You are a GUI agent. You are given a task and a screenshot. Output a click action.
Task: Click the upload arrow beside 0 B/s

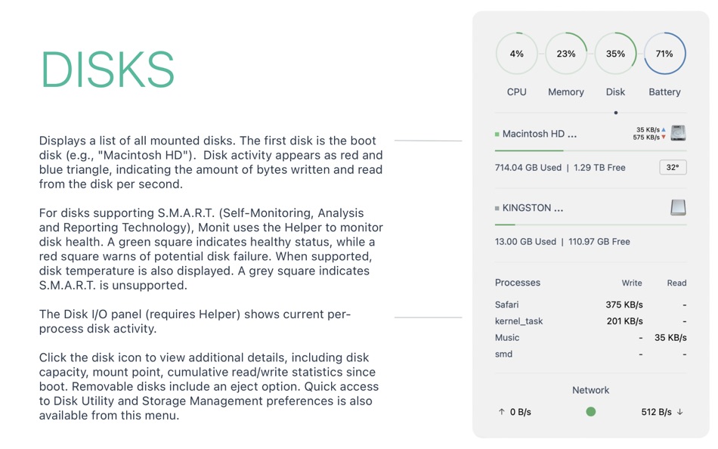click(x=501, y=412)
